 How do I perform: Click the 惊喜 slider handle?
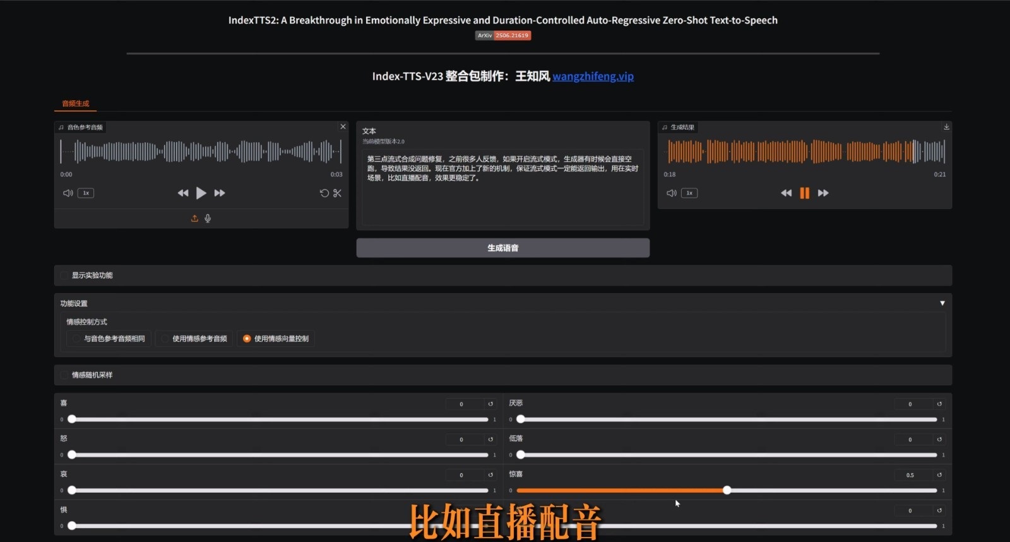[x=727, y=490]
